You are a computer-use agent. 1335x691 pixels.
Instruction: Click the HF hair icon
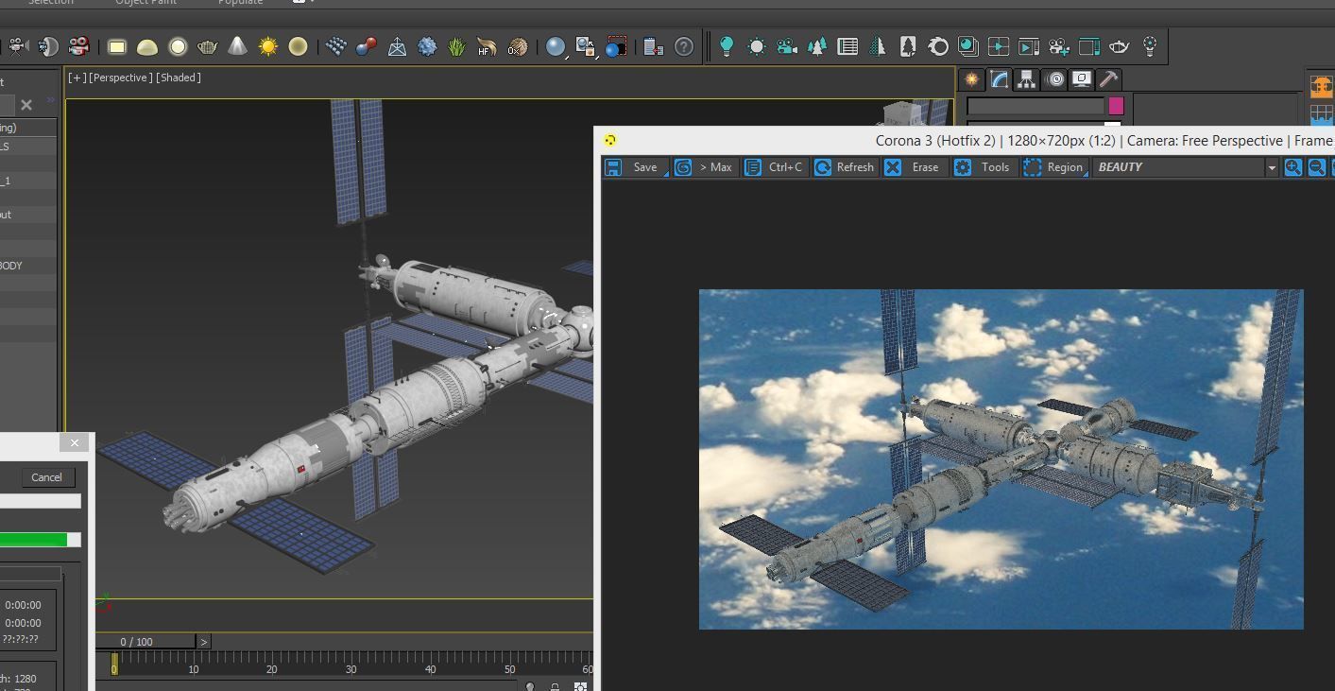click(x=487, y=46)
